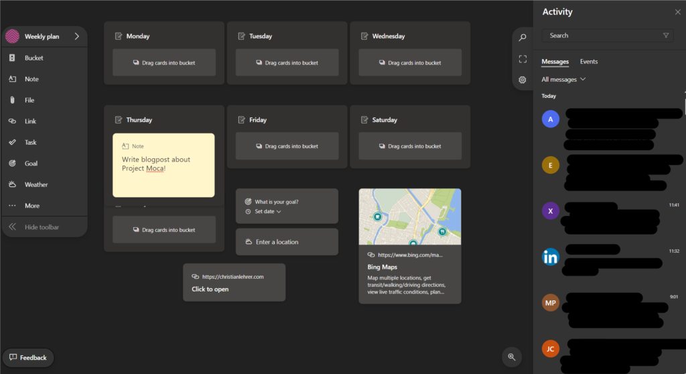This screenshot has height=374, width=686.
Task: Close the Activity panel
Action: [678, 12]
